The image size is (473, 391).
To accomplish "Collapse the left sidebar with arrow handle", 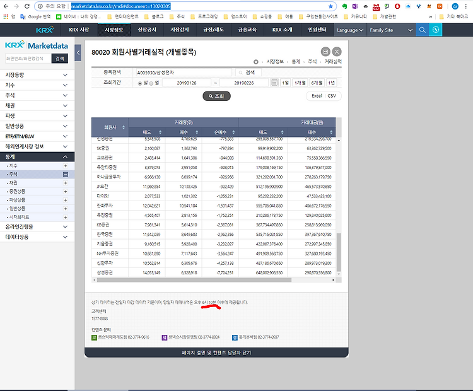I will click(78, 53).
